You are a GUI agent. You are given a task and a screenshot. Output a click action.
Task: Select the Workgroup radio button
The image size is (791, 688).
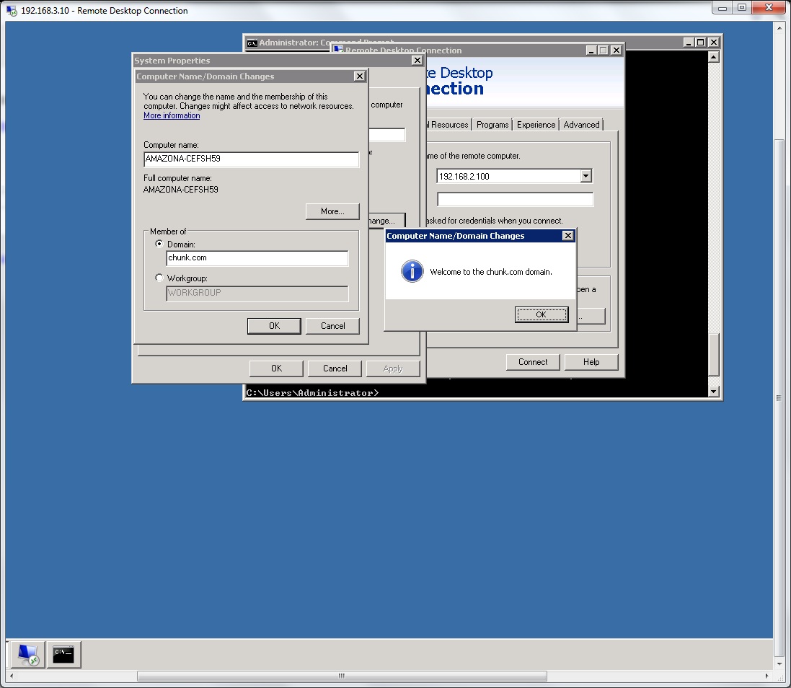pyautogui.click(x=159, y=278)
